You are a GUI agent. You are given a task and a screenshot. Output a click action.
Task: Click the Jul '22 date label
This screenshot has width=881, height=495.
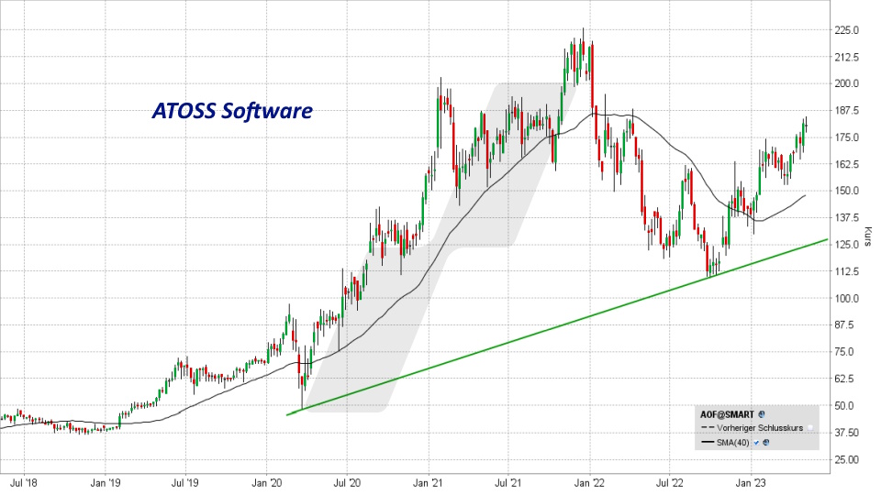pos(670,483)
